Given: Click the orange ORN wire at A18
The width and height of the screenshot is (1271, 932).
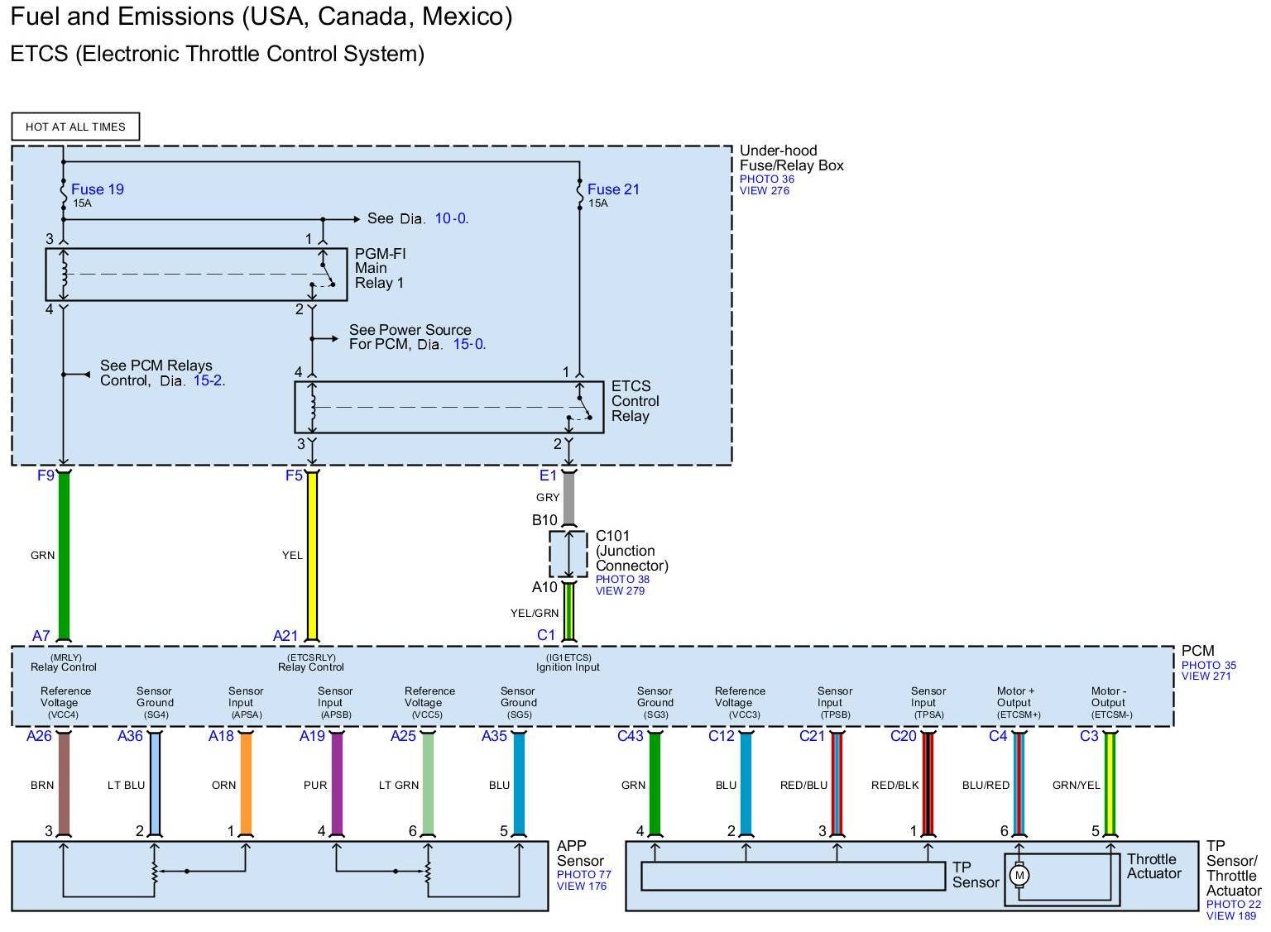Looking at the screenshot, I should [x=246, y=784].
